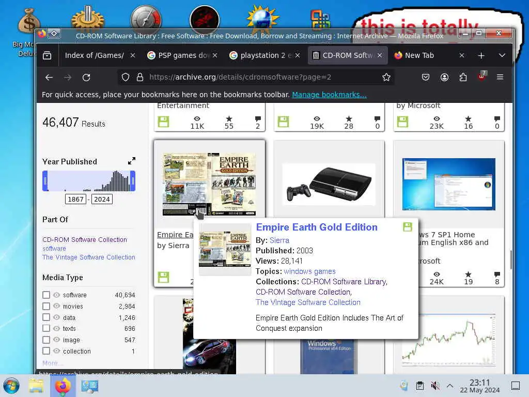Open Windows 7 SP1 screenshot thumbnail
529x397 pixels.
click(x=449, y=185)
